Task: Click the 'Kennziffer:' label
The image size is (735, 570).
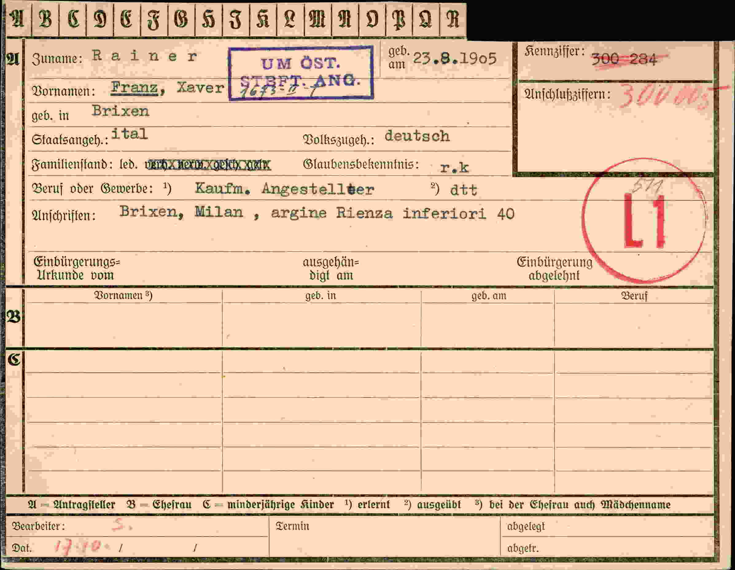Action: (x=554, y=52)
